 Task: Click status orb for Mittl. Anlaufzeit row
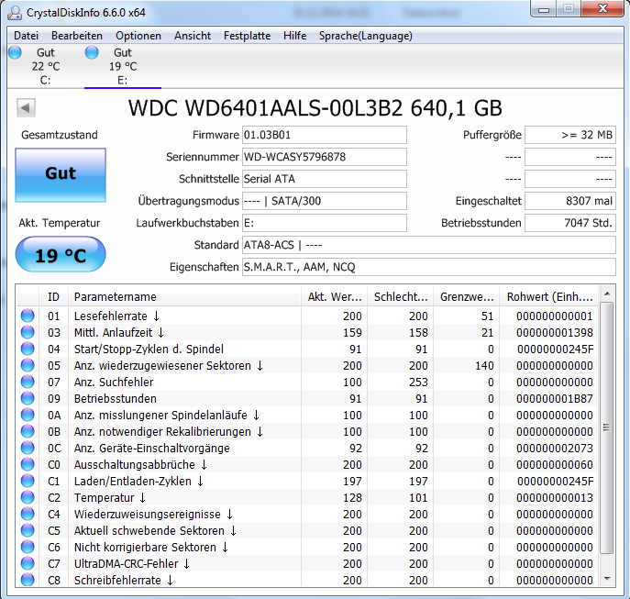click(x=28, y=332)
